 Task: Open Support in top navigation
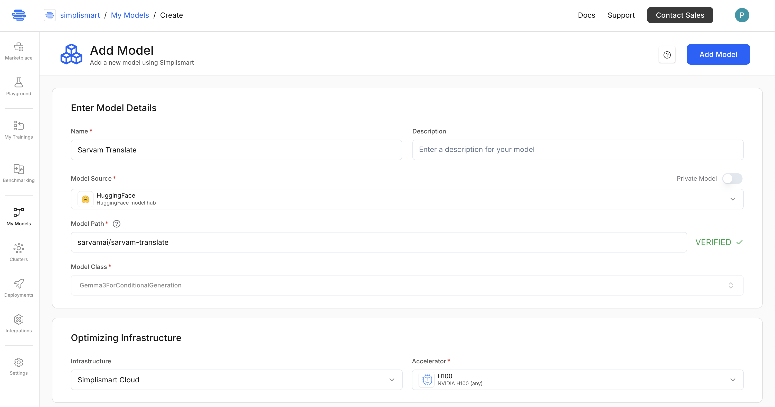click(621, 15)
